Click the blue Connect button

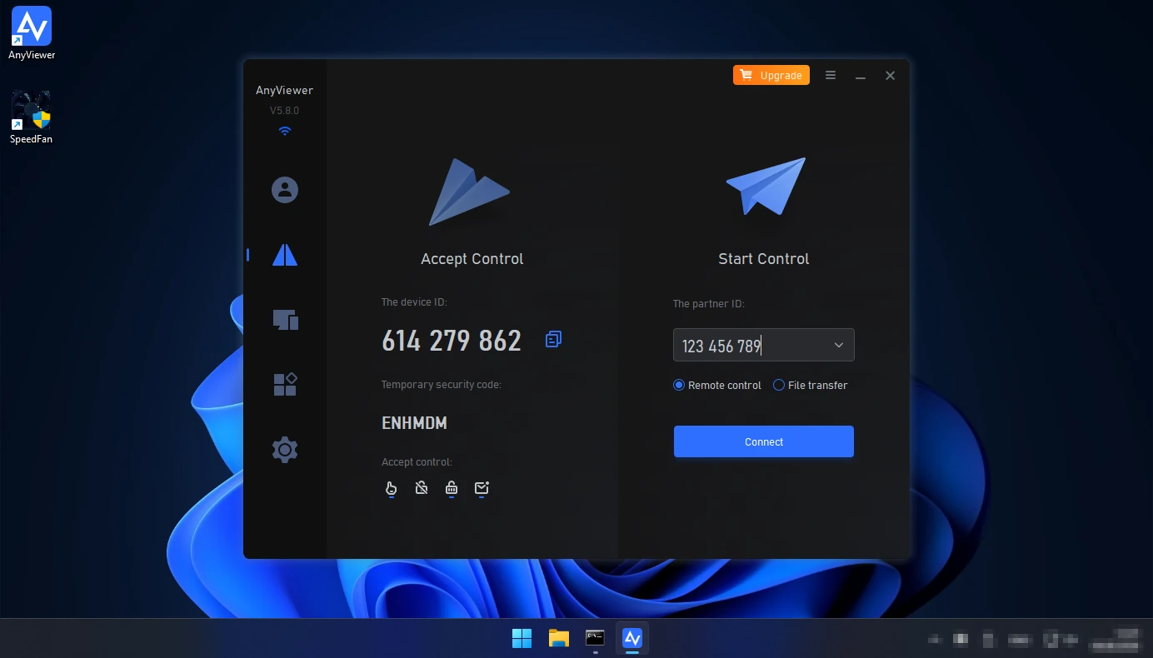click(x=764, y=441)
